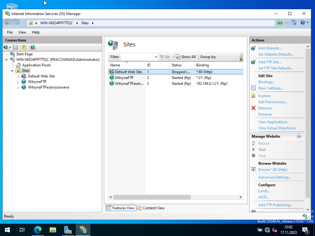Click the Create New Connection icon in Connections
Viewport: 315px width, 236px height.
coord(6,47)
